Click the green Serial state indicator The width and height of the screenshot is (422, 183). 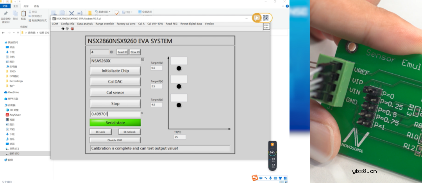[115, 123]
